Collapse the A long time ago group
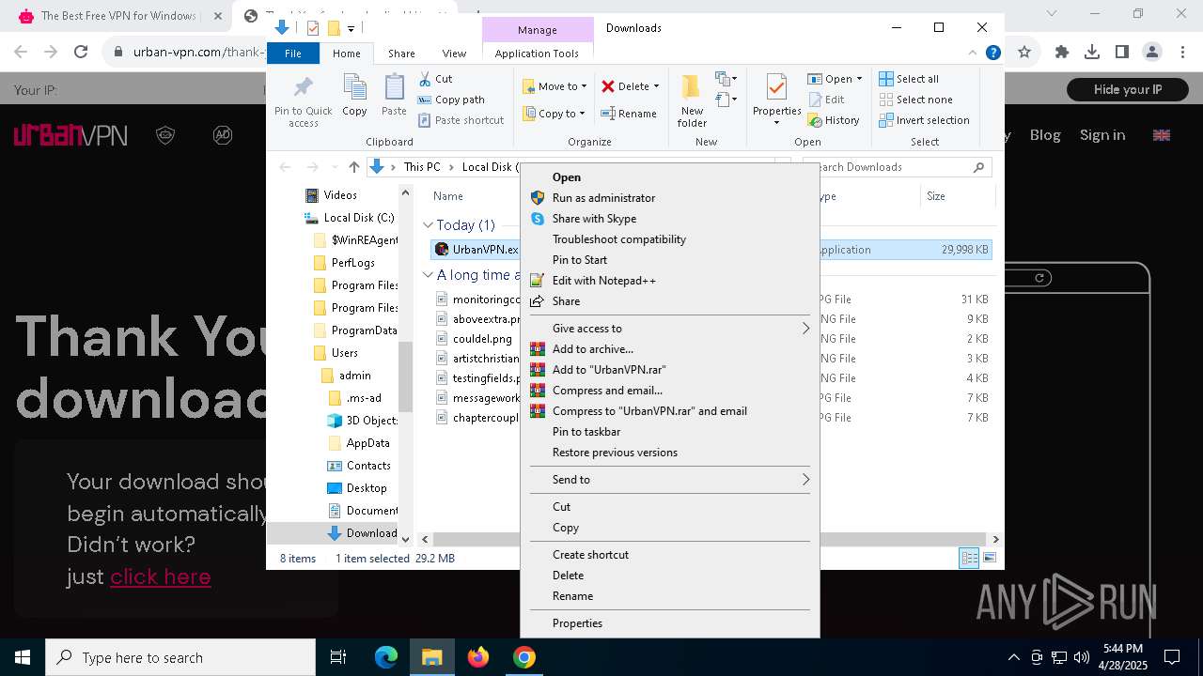The height and width of the screenshot is (676, 1203). tap(429, 275)
